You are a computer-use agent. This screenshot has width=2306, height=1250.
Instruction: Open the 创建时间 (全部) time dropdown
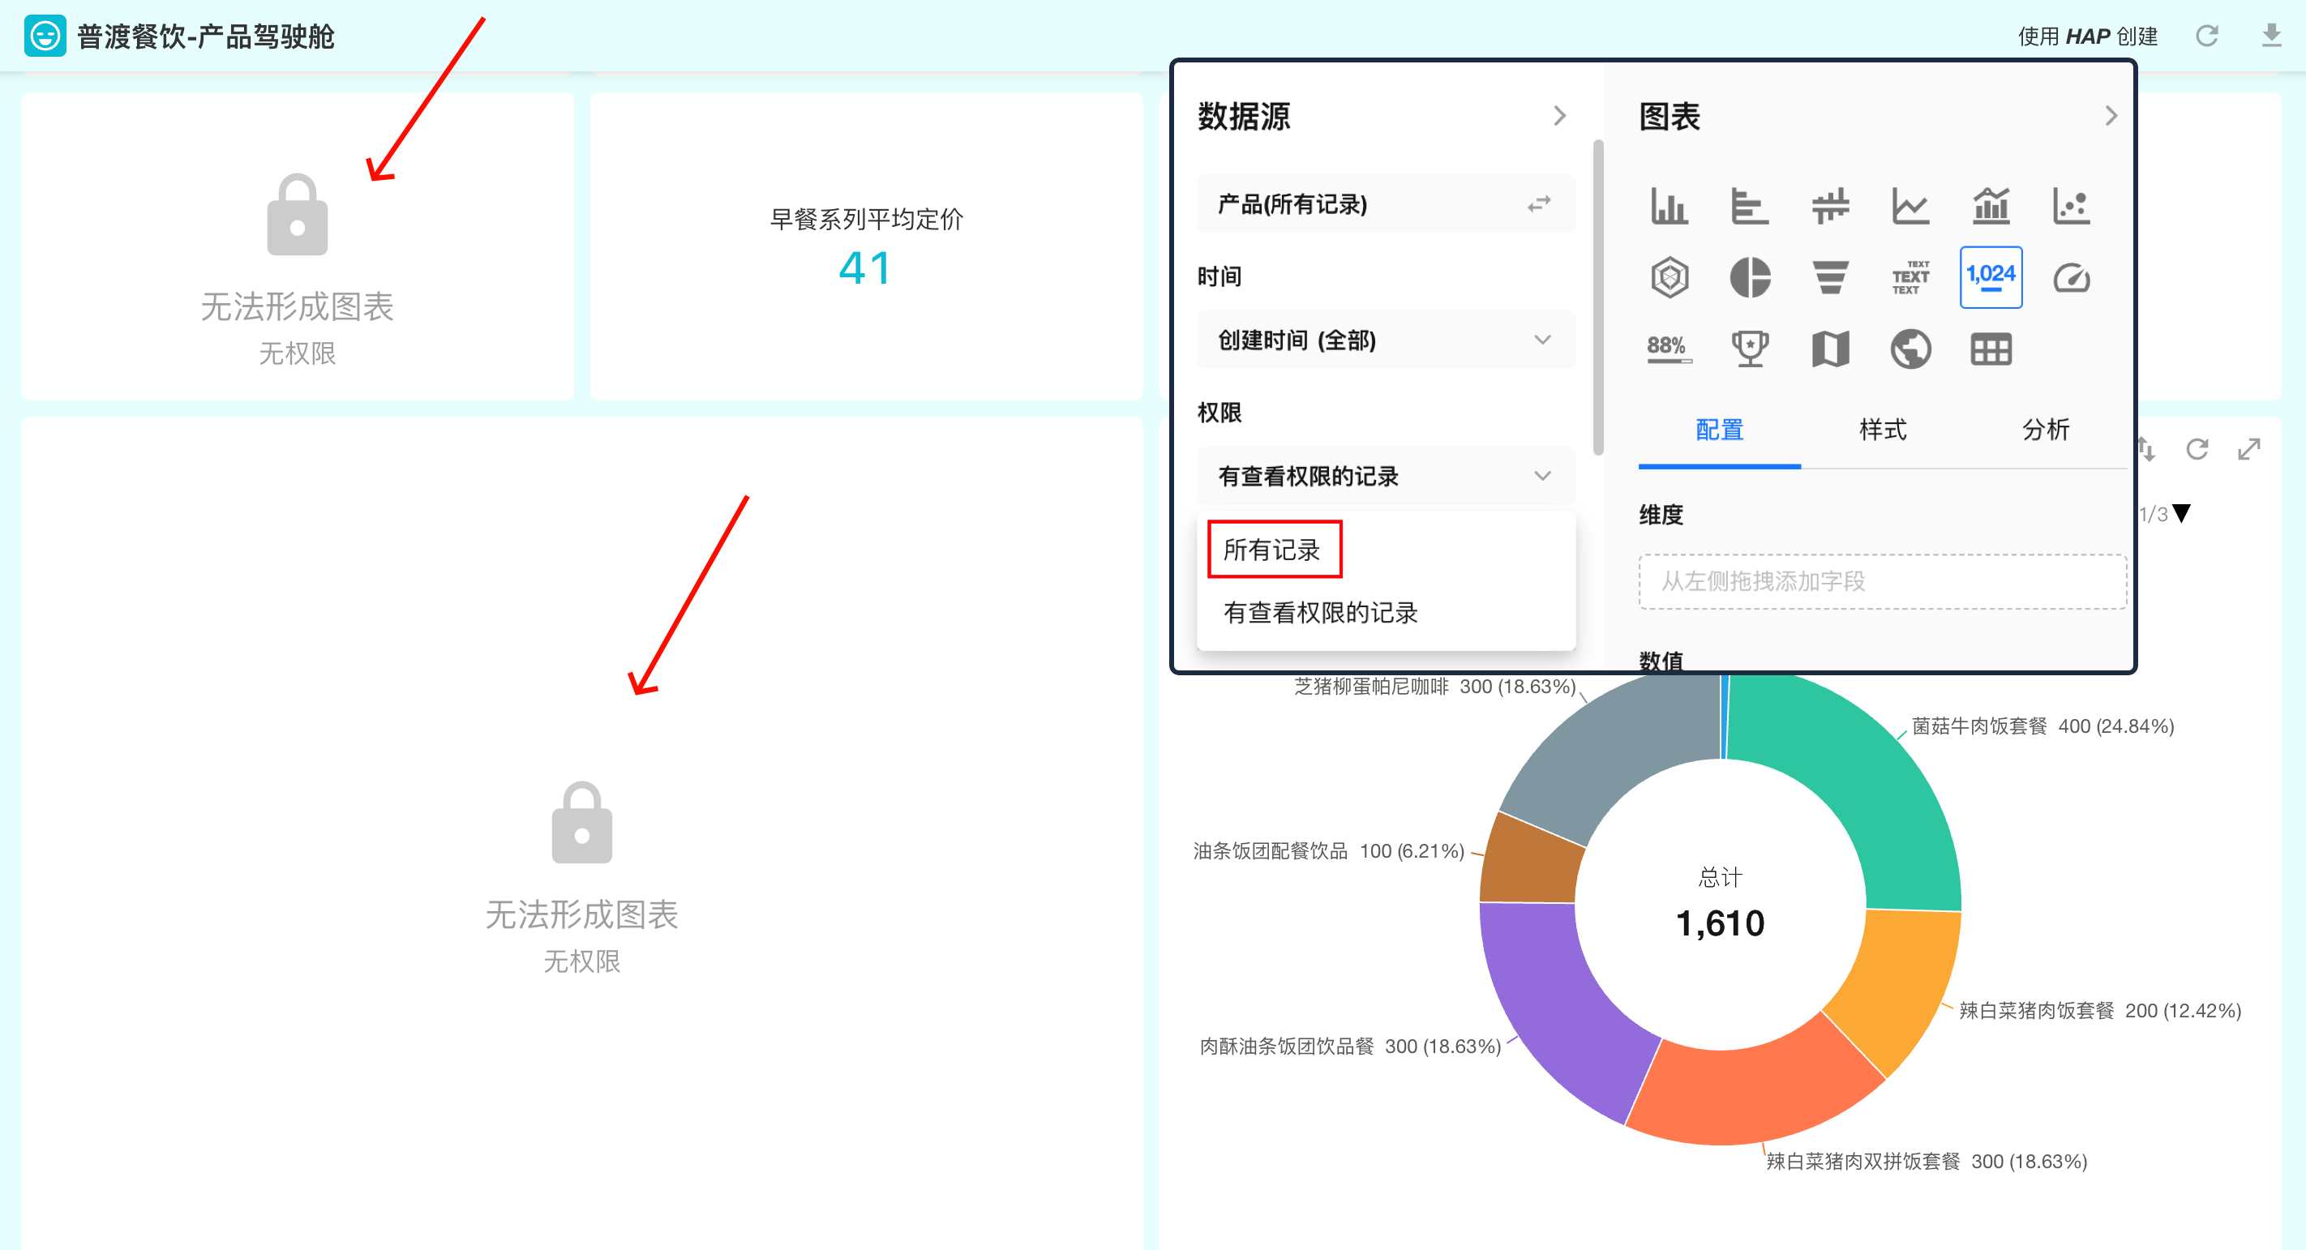tap(1385, 340)
